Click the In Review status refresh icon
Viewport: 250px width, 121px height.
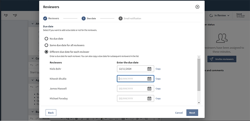(x=211, y=16)
